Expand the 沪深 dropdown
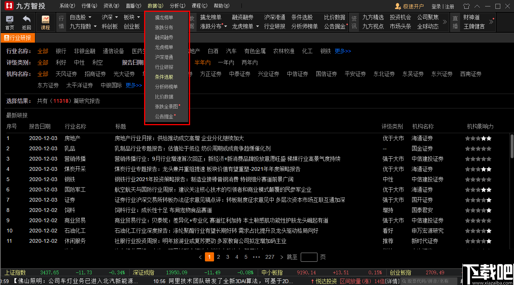The height and width of the screenshot is (285, 514). (x=110, y=18)
